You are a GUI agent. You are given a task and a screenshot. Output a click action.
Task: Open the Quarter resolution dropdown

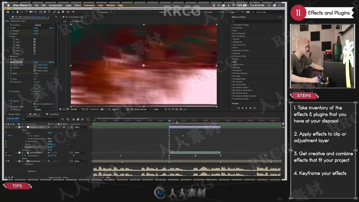point(119,109)
